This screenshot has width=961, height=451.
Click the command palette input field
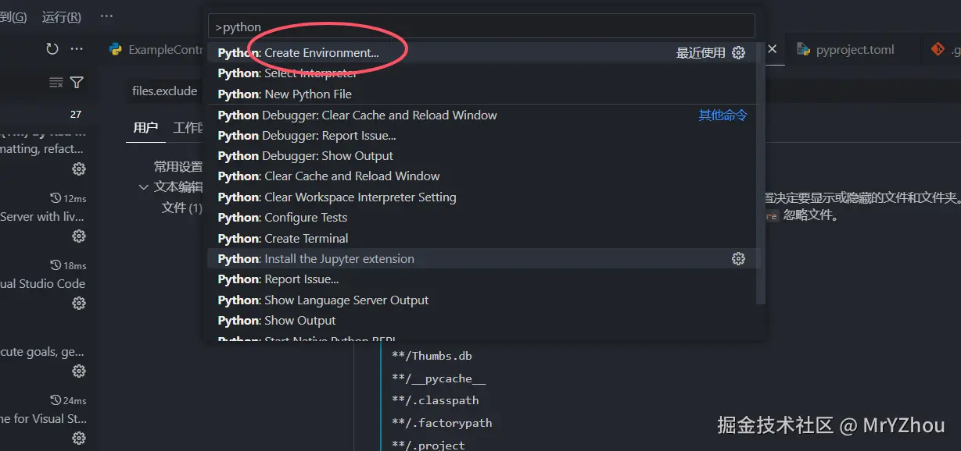(482, 26)
